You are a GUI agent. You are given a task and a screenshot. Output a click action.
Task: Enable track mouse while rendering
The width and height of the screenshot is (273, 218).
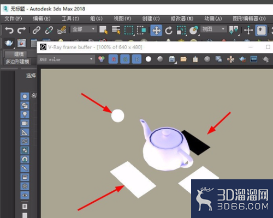point(230,59)
